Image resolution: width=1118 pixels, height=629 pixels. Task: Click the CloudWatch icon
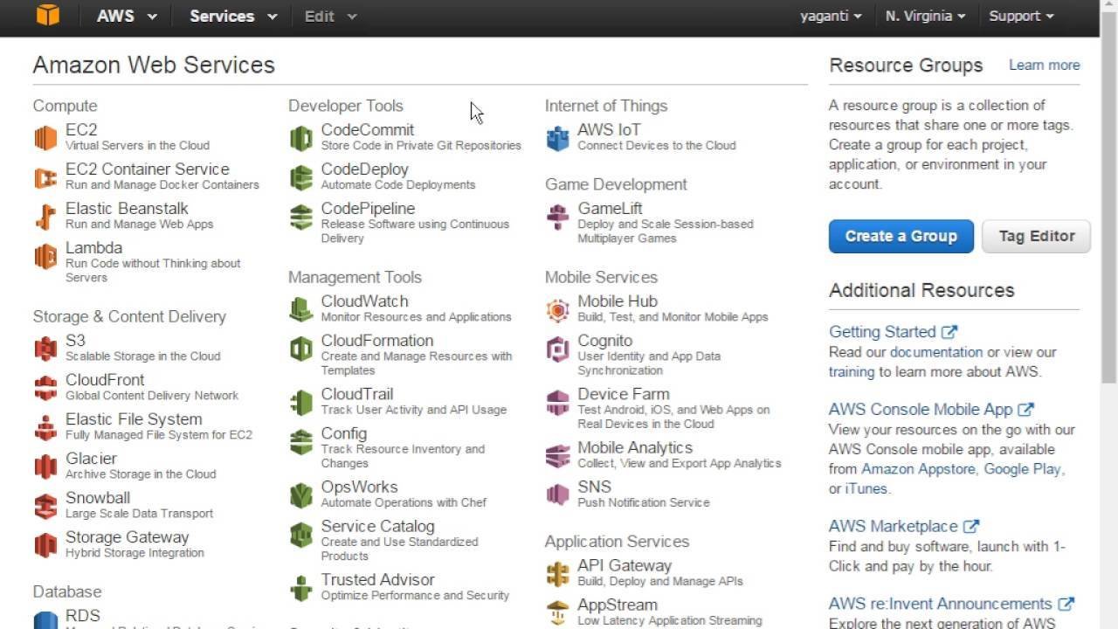pos(301,309)
